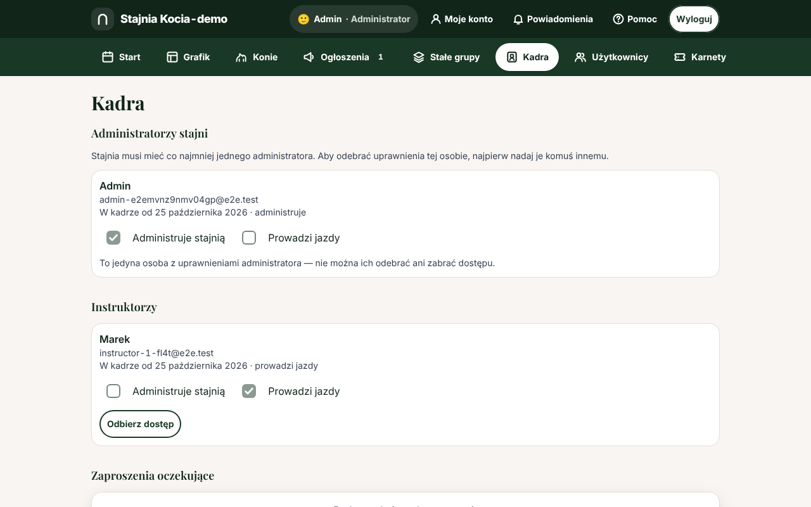Click the horseshoe logo icon
The width and height of the screenshot is (811, 507).
(103, 19)
